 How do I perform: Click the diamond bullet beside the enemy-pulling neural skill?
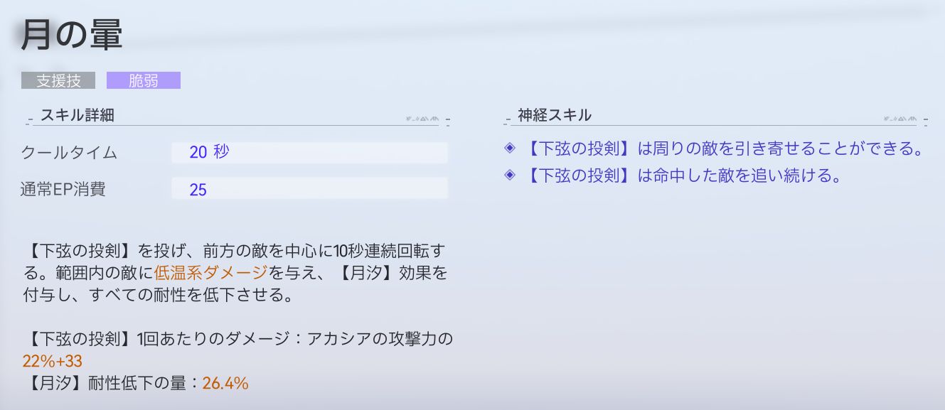click(x=509, y=149)
